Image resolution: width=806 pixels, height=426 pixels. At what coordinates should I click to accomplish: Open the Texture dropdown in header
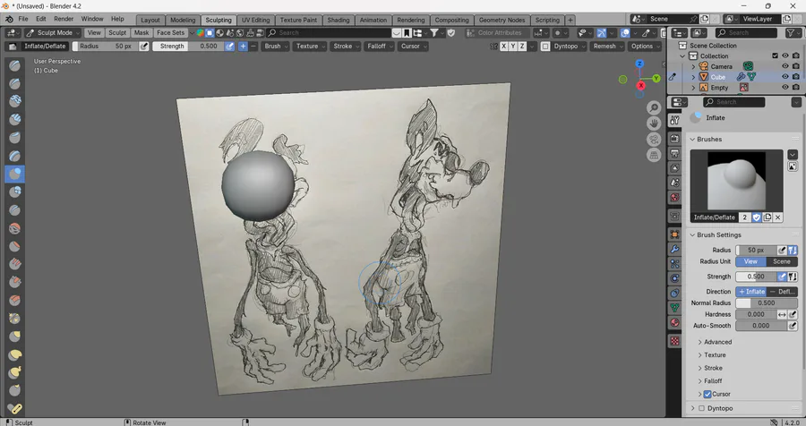click(x=311, y=47)
